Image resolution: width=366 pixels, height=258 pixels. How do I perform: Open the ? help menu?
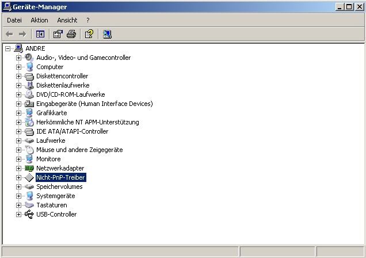tap(88, 20)
